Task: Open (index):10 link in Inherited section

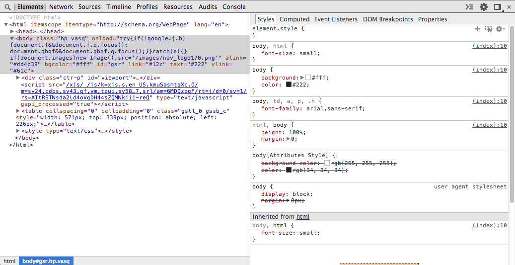Action: 490,225
